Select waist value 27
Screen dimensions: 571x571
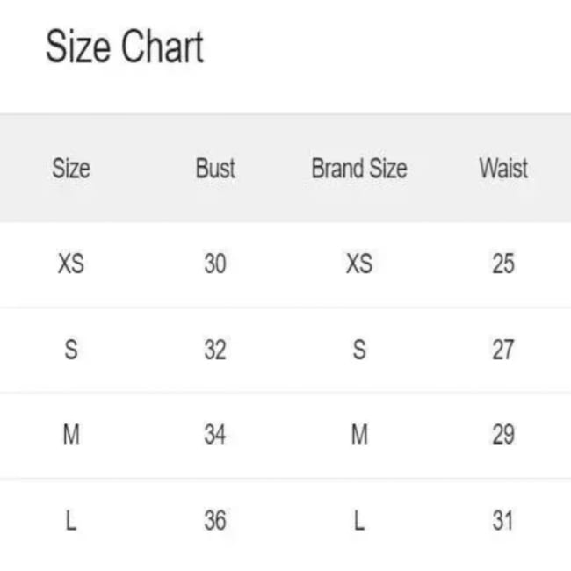pyautogui.click(x=503, y=350)
